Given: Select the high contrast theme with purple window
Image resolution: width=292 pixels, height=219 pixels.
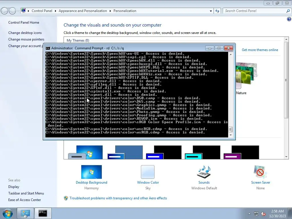Looking at the screenshot, I should point(241,152).
